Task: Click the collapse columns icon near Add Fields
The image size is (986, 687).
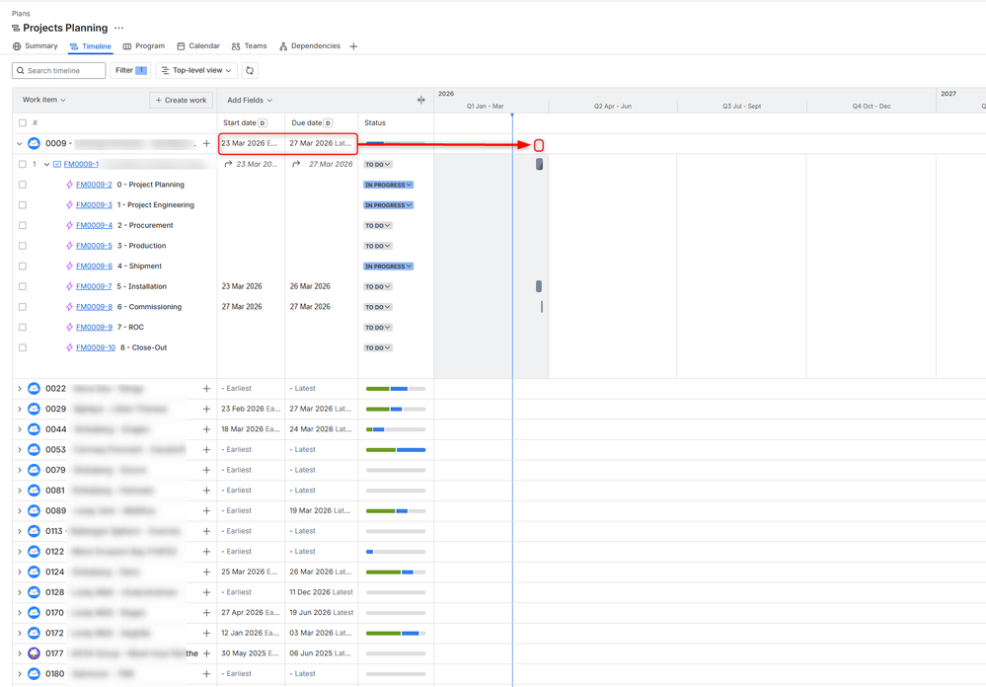Action: pyautogui.click(x=420, y=100)
